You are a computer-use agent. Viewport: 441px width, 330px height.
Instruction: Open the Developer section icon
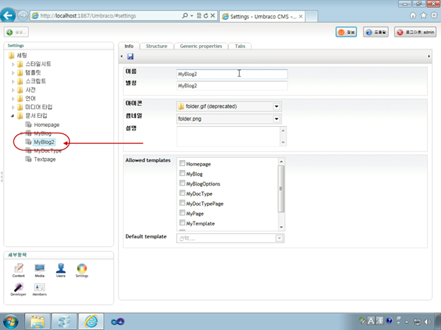18,289
